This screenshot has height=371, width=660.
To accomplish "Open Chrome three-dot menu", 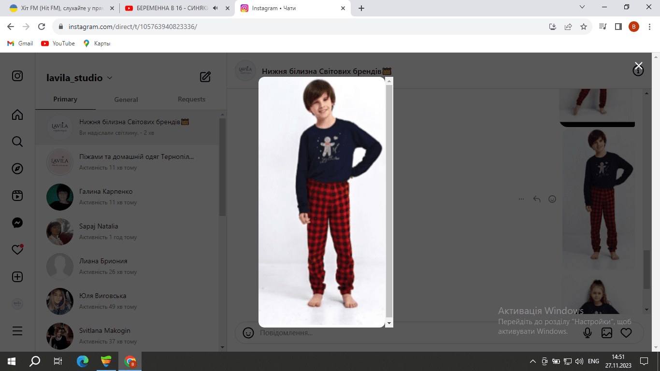I will (x=649, y=27).
